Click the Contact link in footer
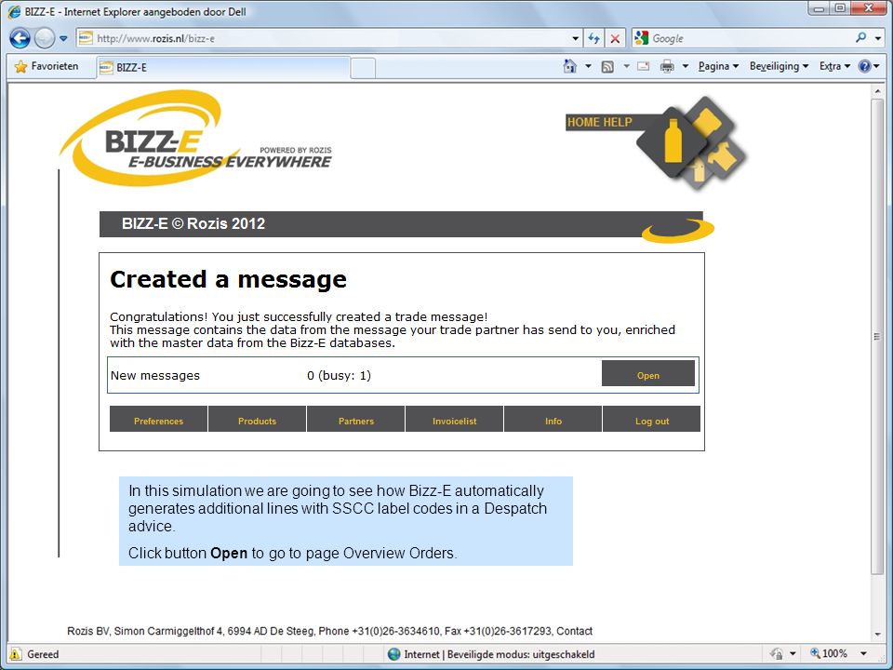Viewport: 893px width, 670px height. coord(574,631)
